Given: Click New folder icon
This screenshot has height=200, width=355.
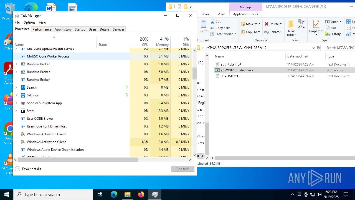Looking at the screenshot, I should click(x=291, y=24).
